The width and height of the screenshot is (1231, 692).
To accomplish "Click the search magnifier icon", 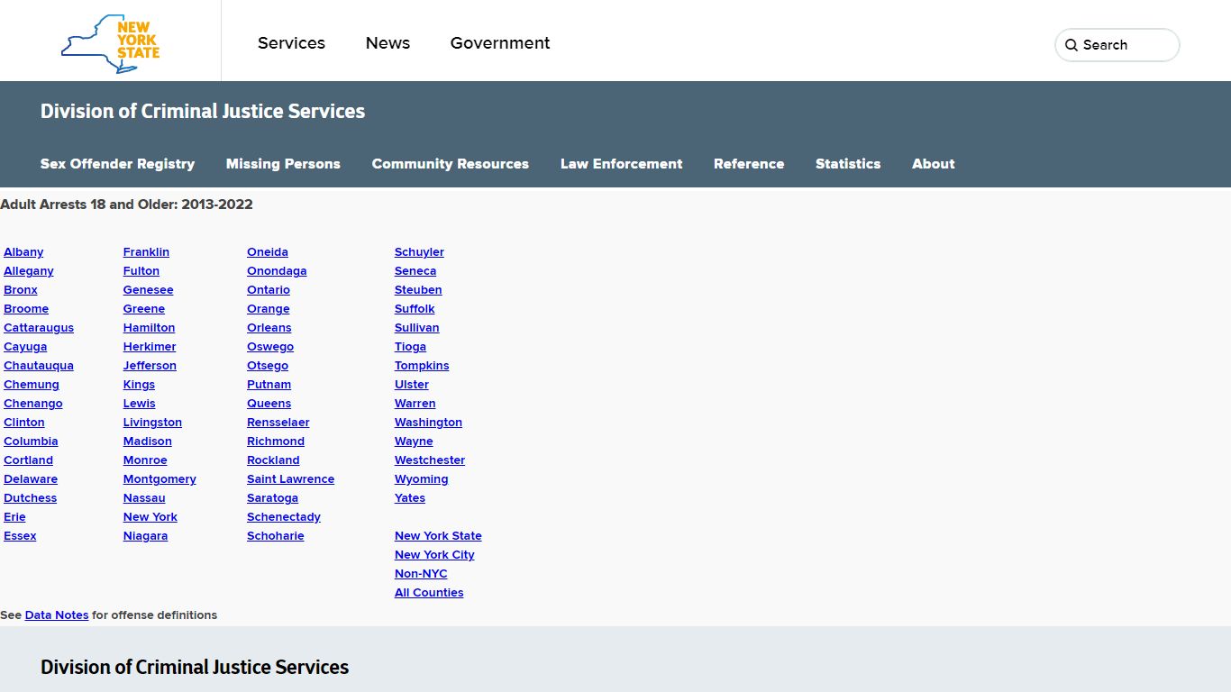I will click(x=1071, y=45).
